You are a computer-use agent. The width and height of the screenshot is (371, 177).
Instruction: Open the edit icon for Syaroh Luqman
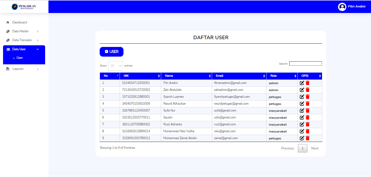[x=302, y=97]
